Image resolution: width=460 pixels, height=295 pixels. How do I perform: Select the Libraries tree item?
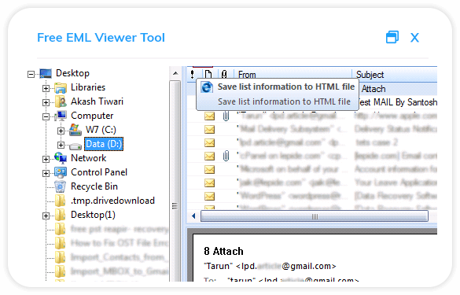[x=88, y=87]
